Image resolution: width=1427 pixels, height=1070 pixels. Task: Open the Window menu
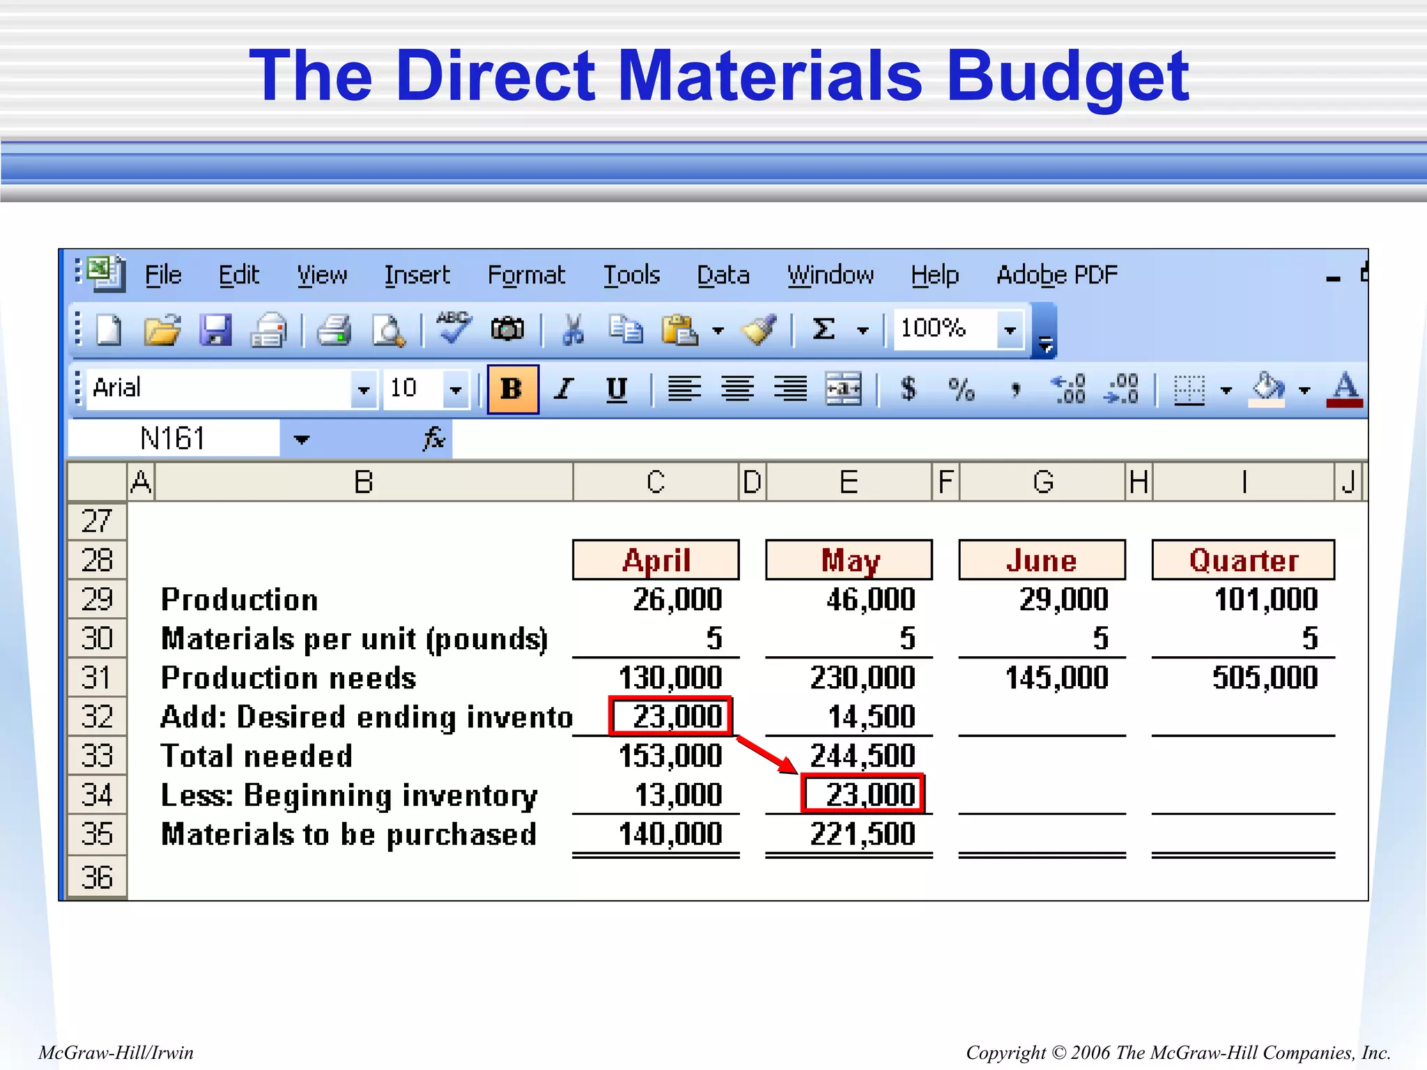pyautogui.click(x=831, y=275)
